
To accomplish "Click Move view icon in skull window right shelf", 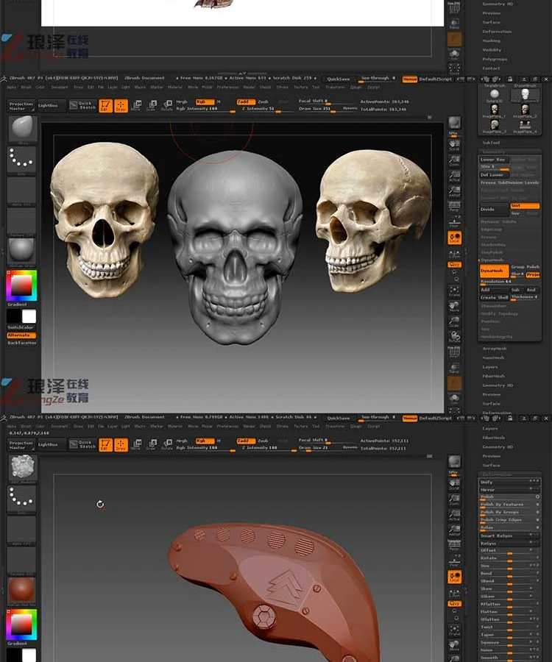I will pyautogui.click(x=454, y=307).
